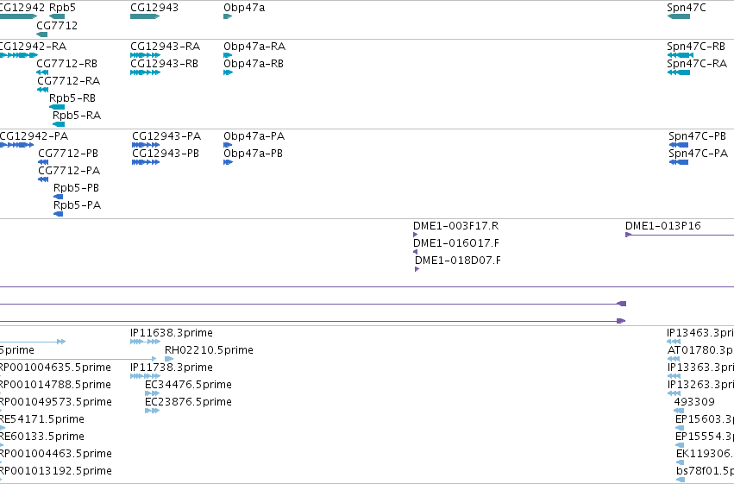
Task: Select EST RP001014788.5prime label
Action: 55,385
